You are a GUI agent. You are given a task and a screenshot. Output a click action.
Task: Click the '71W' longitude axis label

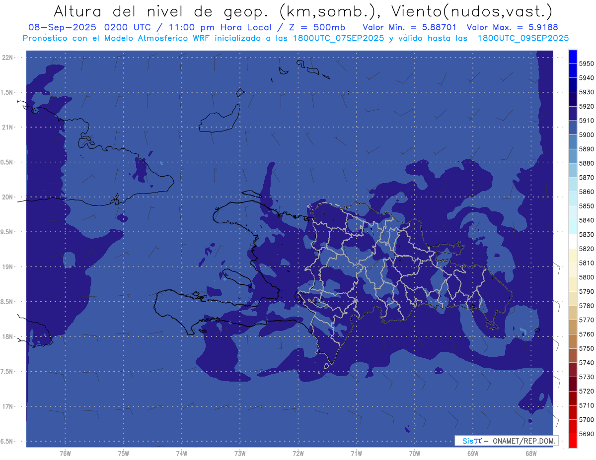click(x=356, y=454)
